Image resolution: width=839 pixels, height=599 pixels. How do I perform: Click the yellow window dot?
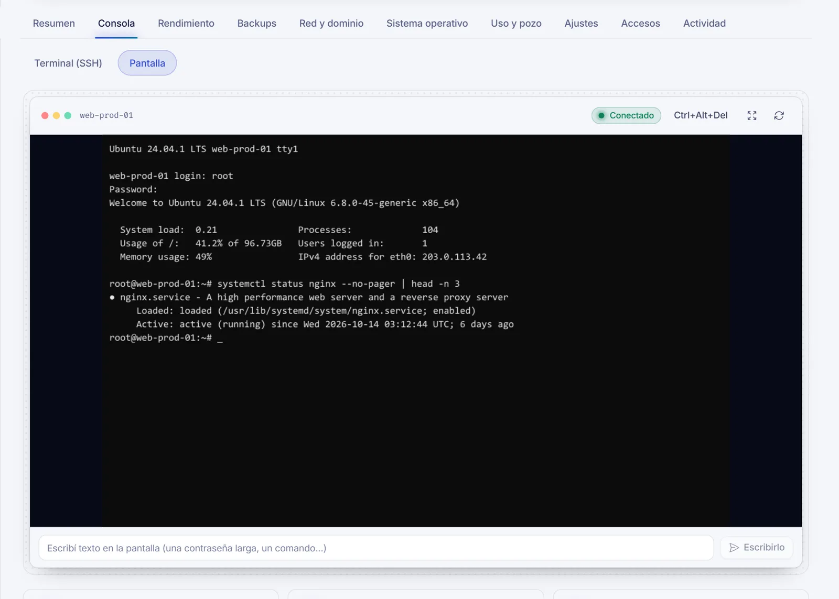click(x=57, y=115)
